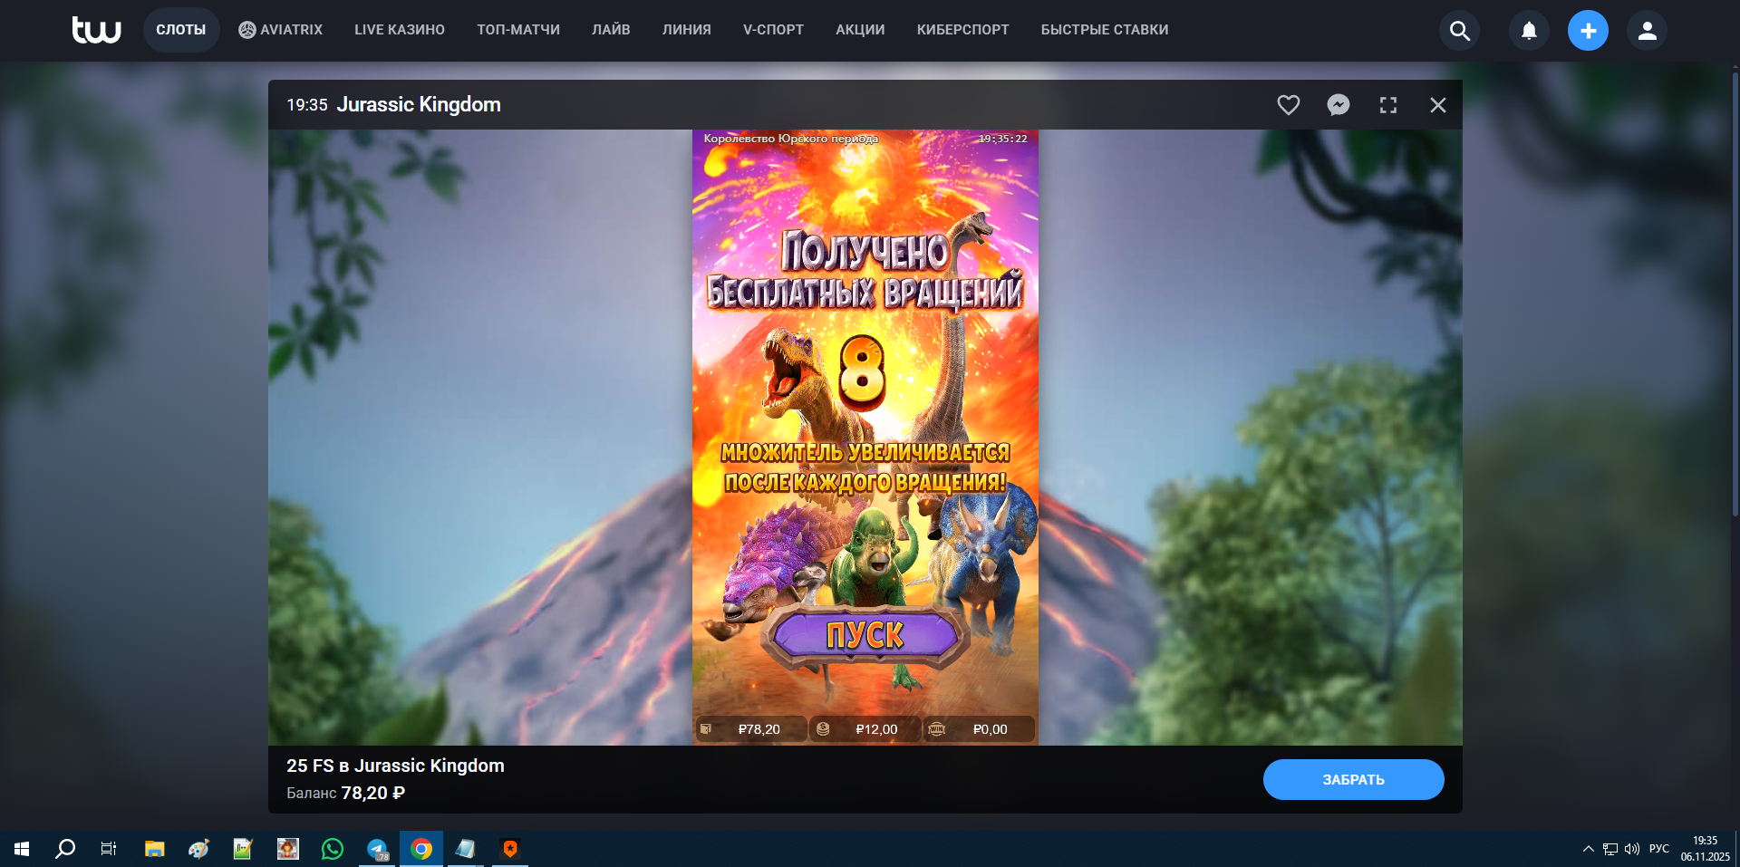Image resolution: width=1740 pixels, height=867 pixels.
Task: Toggle fullscreen mode for the game
Action: [1387, 105]
